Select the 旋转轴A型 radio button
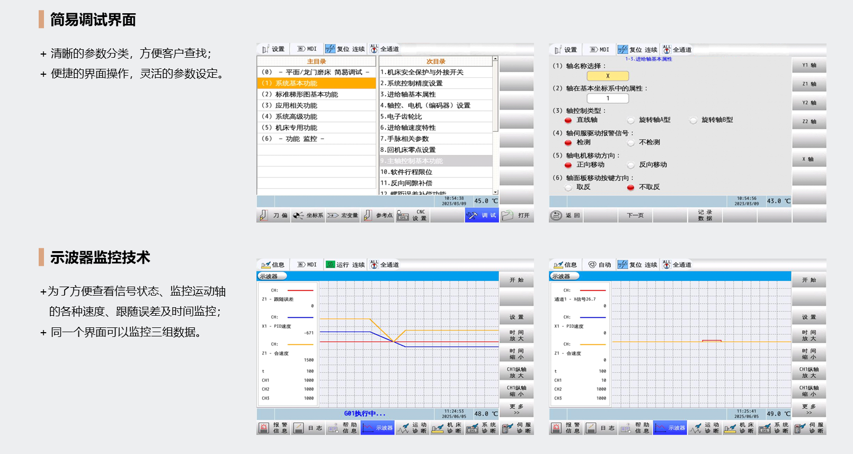Viewport: 853px width, 454px height. click(x=631, y=120)
